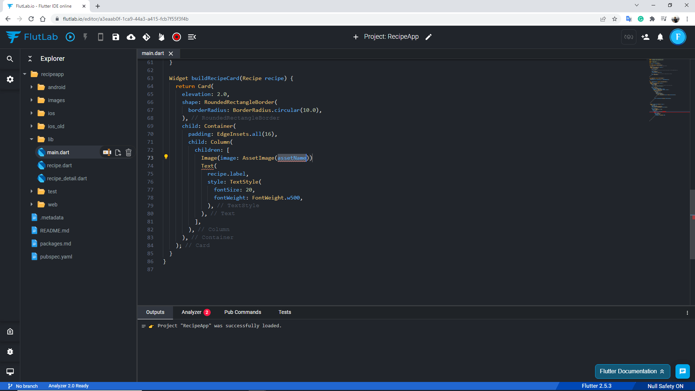Delete main.dart with the trash icon
This screenshot has width=695, height=391.
coord(129,152)
